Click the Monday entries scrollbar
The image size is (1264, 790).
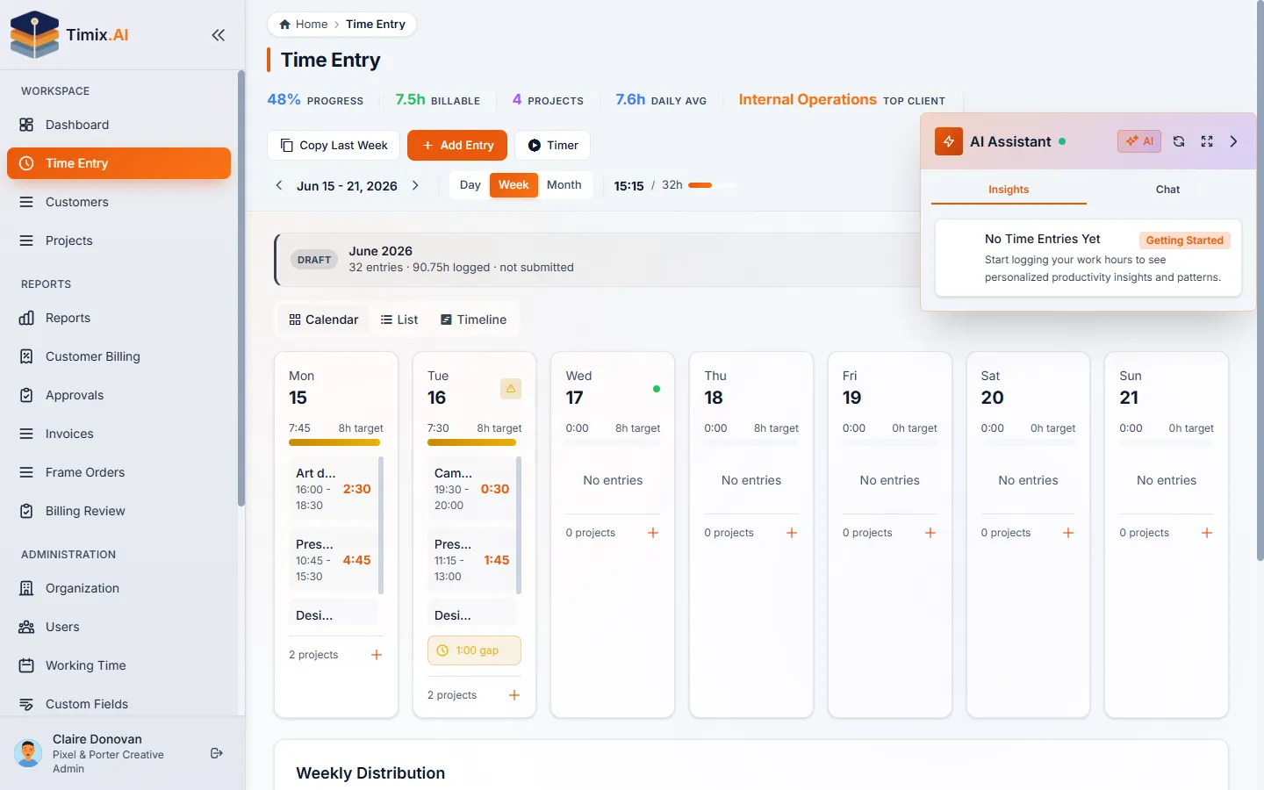[x=381, y=525]
